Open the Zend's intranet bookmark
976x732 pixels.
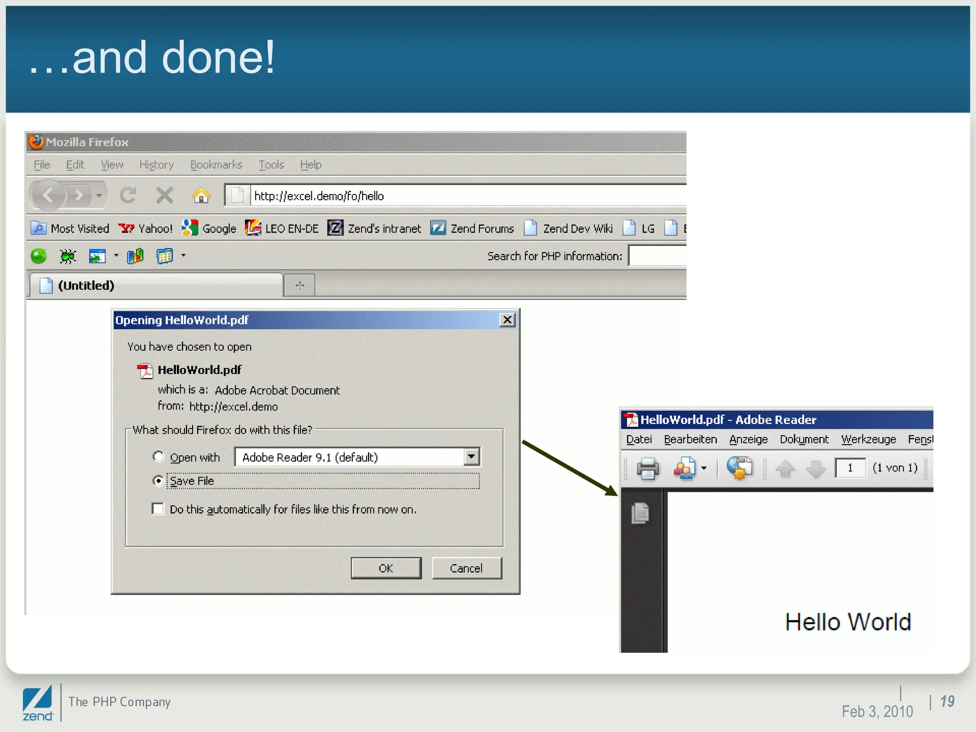[x=375, y=229]
